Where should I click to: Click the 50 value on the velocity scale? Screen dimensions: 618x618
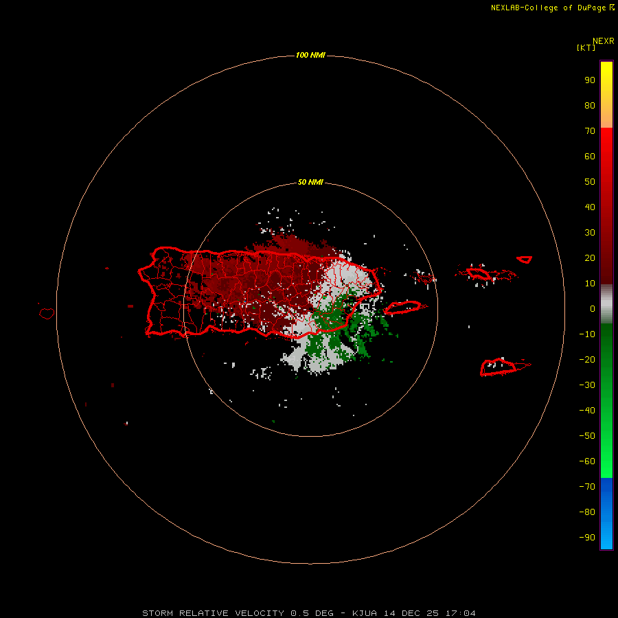pos(590,182)
